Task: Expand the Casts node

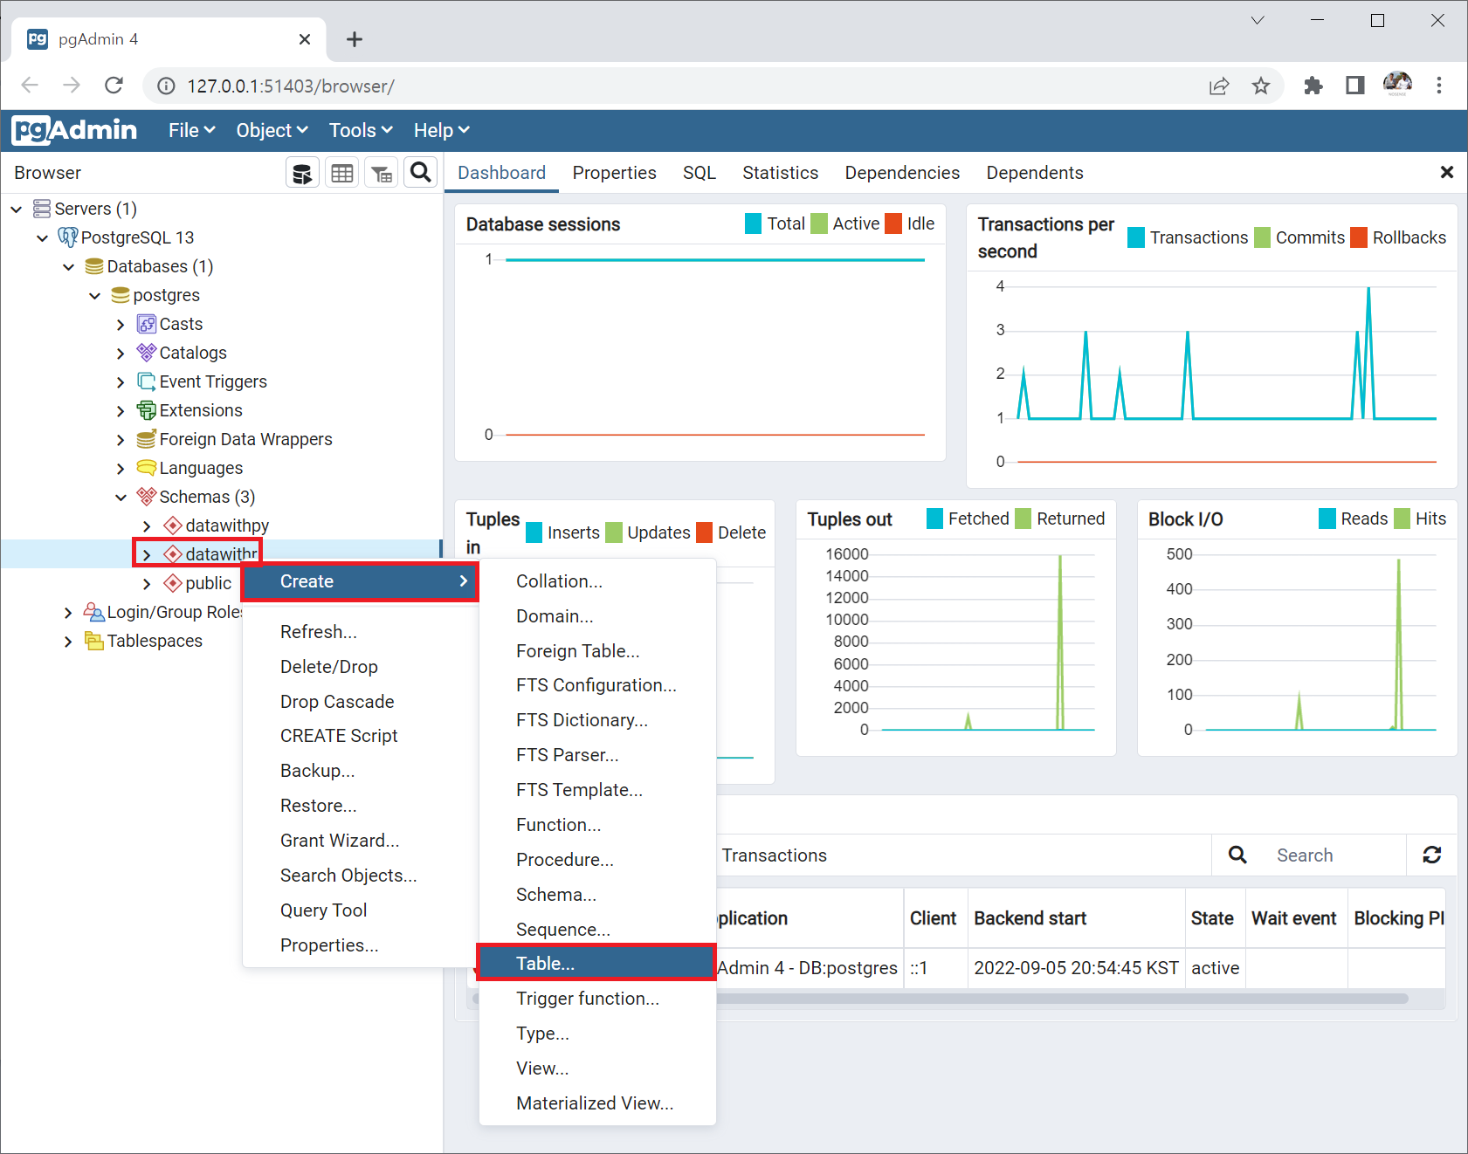Action: tap(121, 324)
